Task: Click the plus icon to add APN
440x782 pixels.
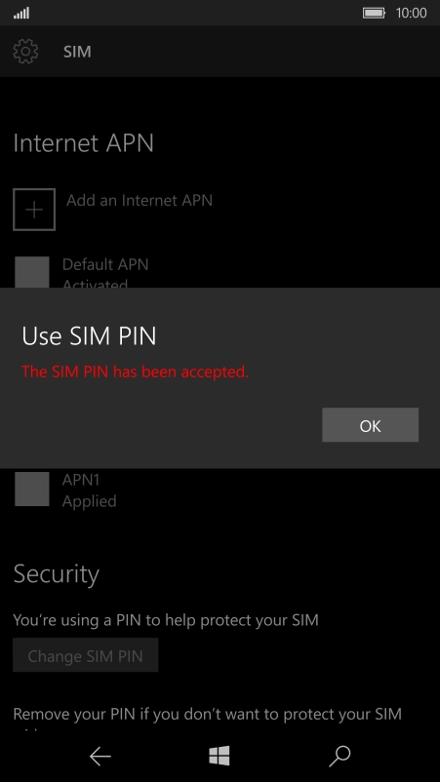Action: pos(34,210)
